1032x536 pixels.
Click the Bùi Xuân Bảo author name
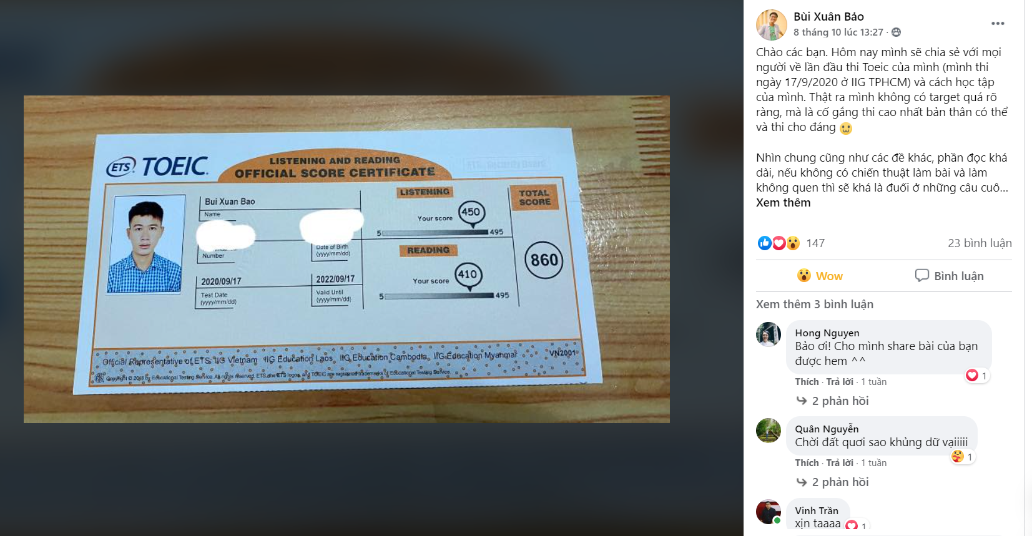828,17
